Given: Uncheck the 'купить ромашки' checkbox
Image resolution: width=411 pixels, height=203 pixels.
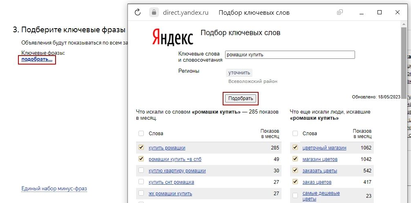Looking at the screenshot, I should coord(141,147).
